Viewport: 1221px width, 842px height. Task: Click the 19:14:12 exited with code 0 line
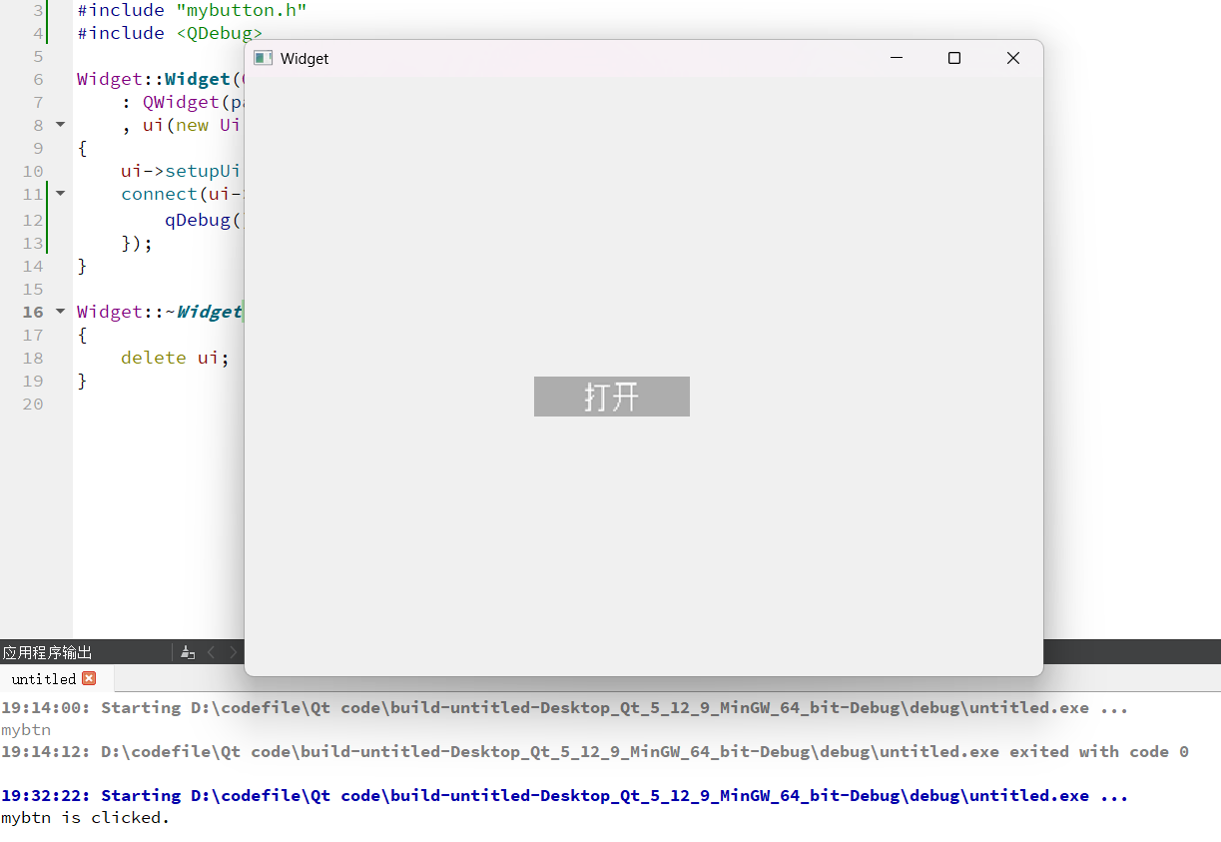(595, 751)
